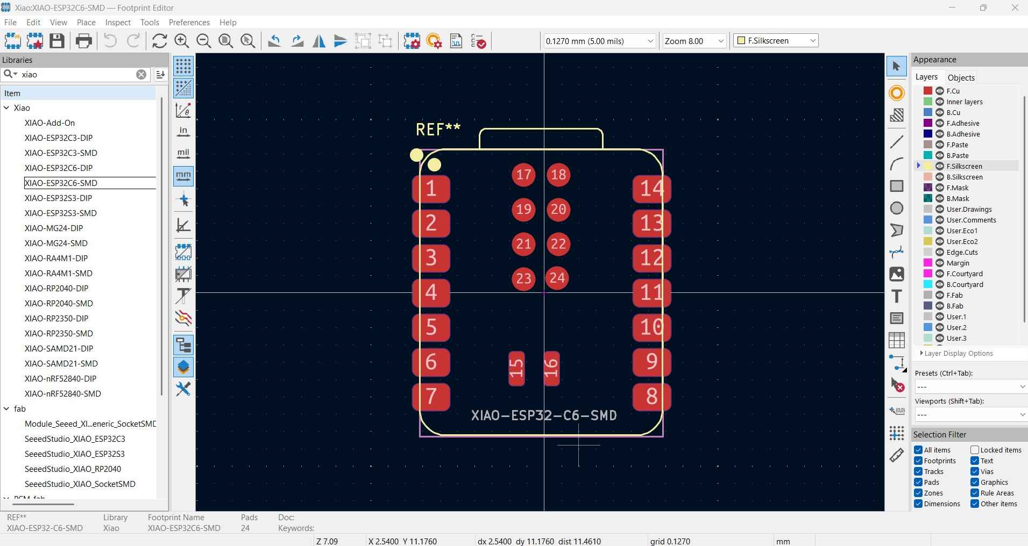Screen dimensions: 1028x546
Task: Select the Add Text tool
Action: coord(896,296)
